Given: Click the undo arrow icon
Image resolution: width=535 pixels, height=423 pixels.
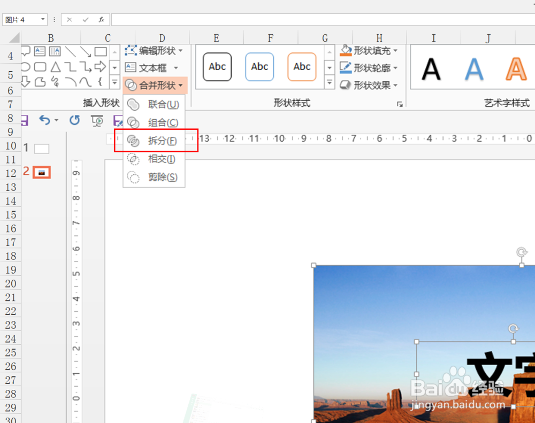Looking at the screenshot, I should pyautogui.click(x=44, y=120).
